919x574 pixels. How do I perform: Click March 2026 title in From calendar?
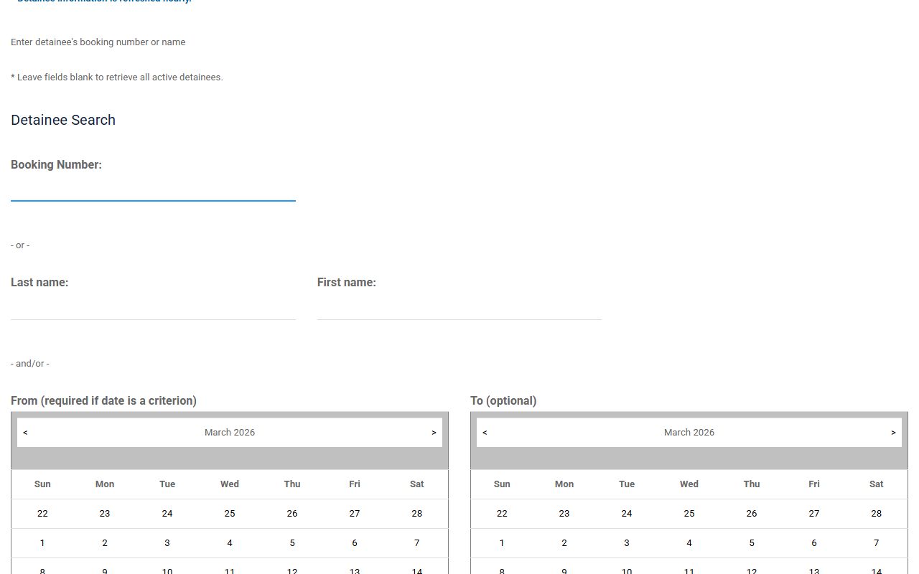pos(230,433)
